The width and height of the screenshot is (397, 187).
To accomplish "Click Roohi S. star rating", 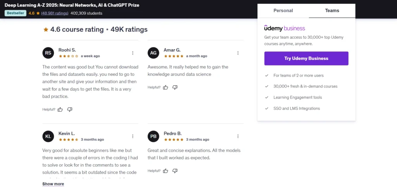I will click(x=69, y=56).
